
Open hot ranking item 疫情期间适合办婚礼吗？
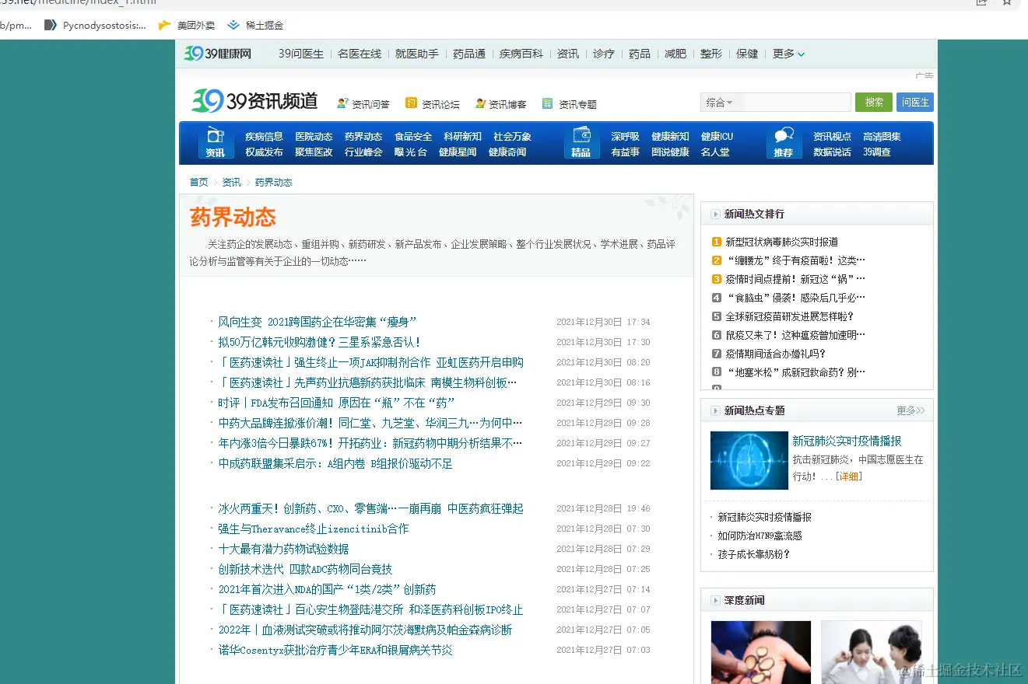click(776, 354)
